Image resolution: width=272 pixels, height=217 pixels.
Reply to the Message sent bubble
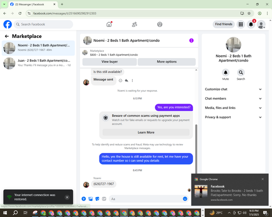pyautogui.click(x=127, y=81)
